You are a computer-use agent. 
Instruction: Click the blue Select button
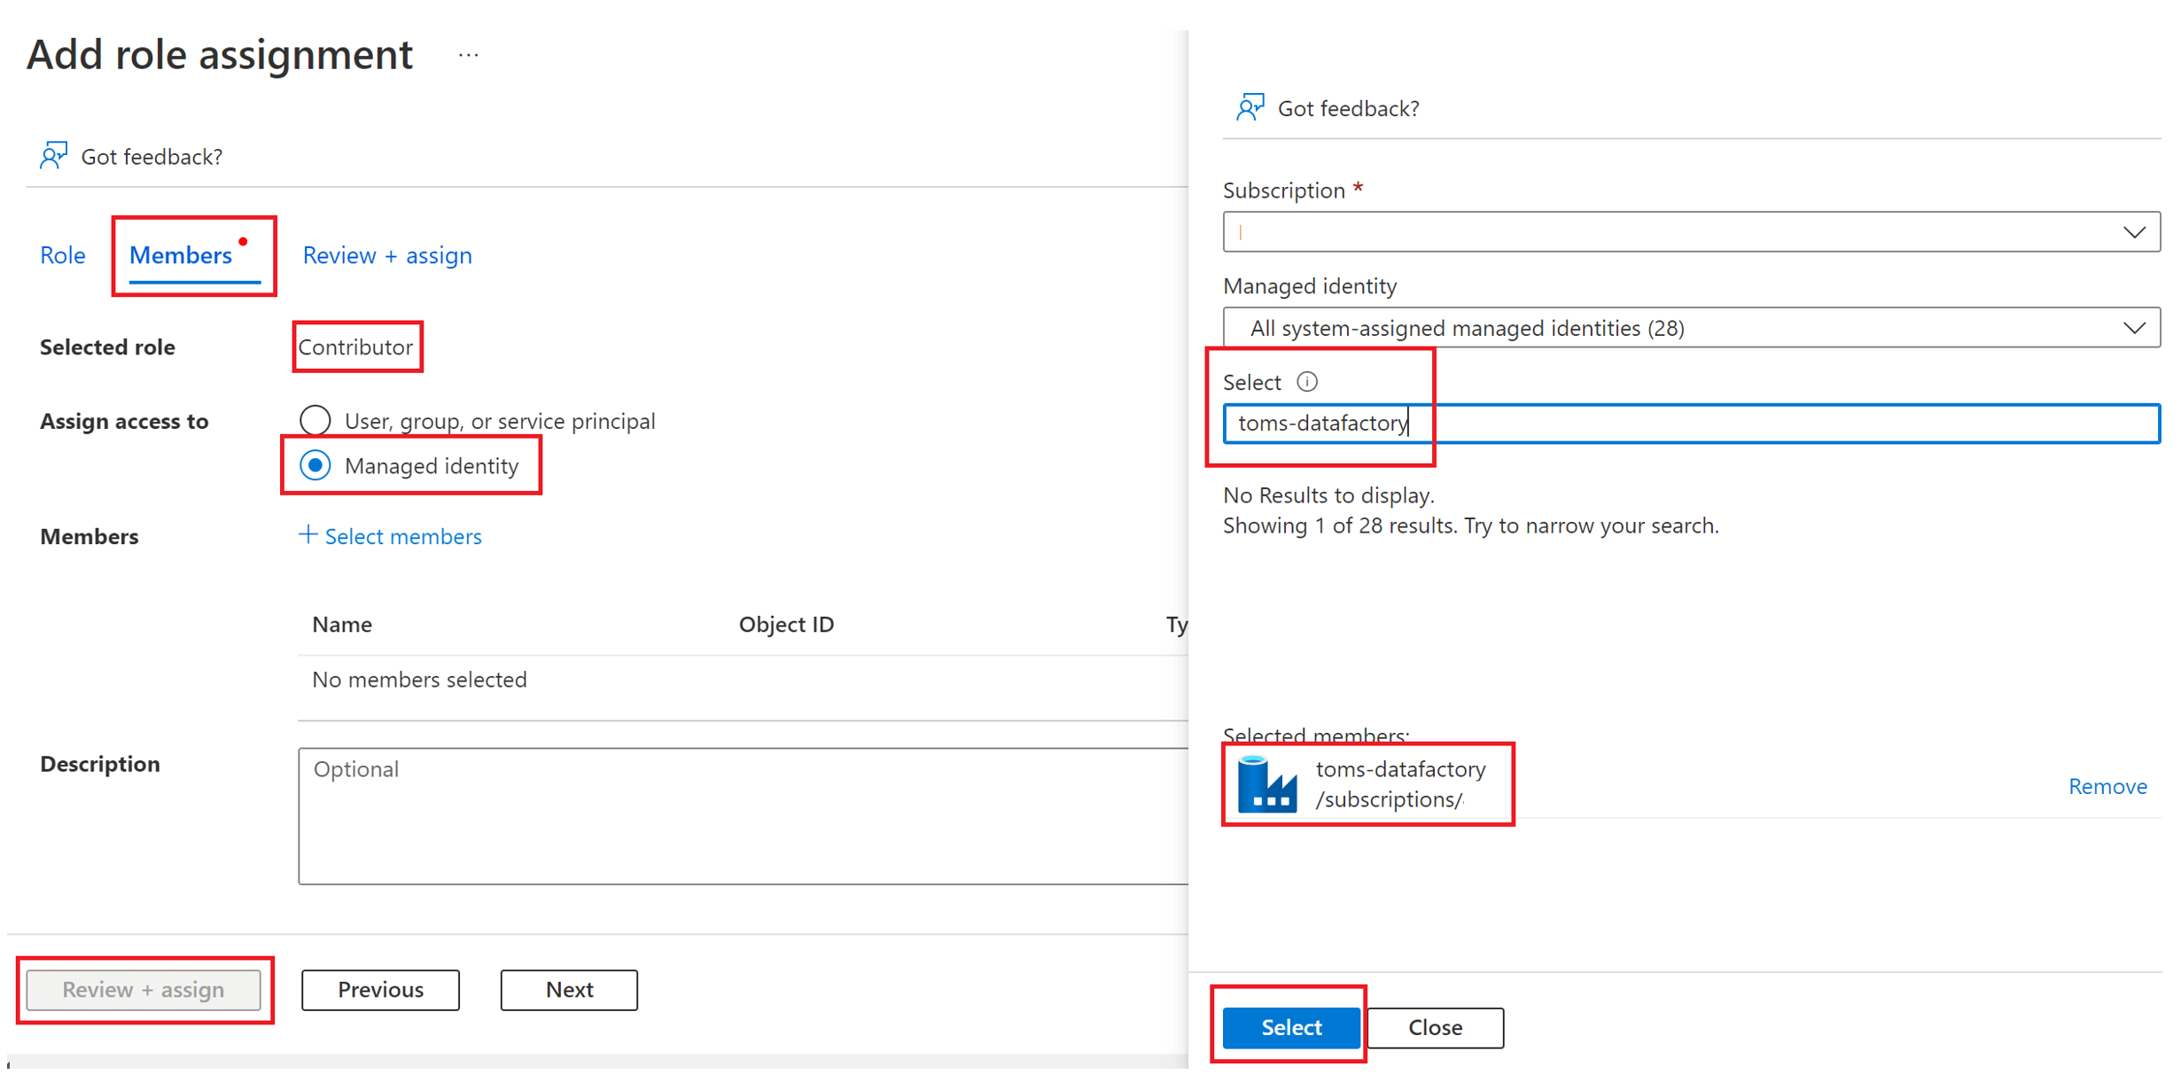coord(1290,1027)
